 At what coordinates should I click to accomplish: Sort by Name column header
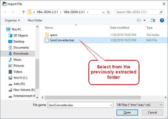pyautogui.click(x=49, y=28)
